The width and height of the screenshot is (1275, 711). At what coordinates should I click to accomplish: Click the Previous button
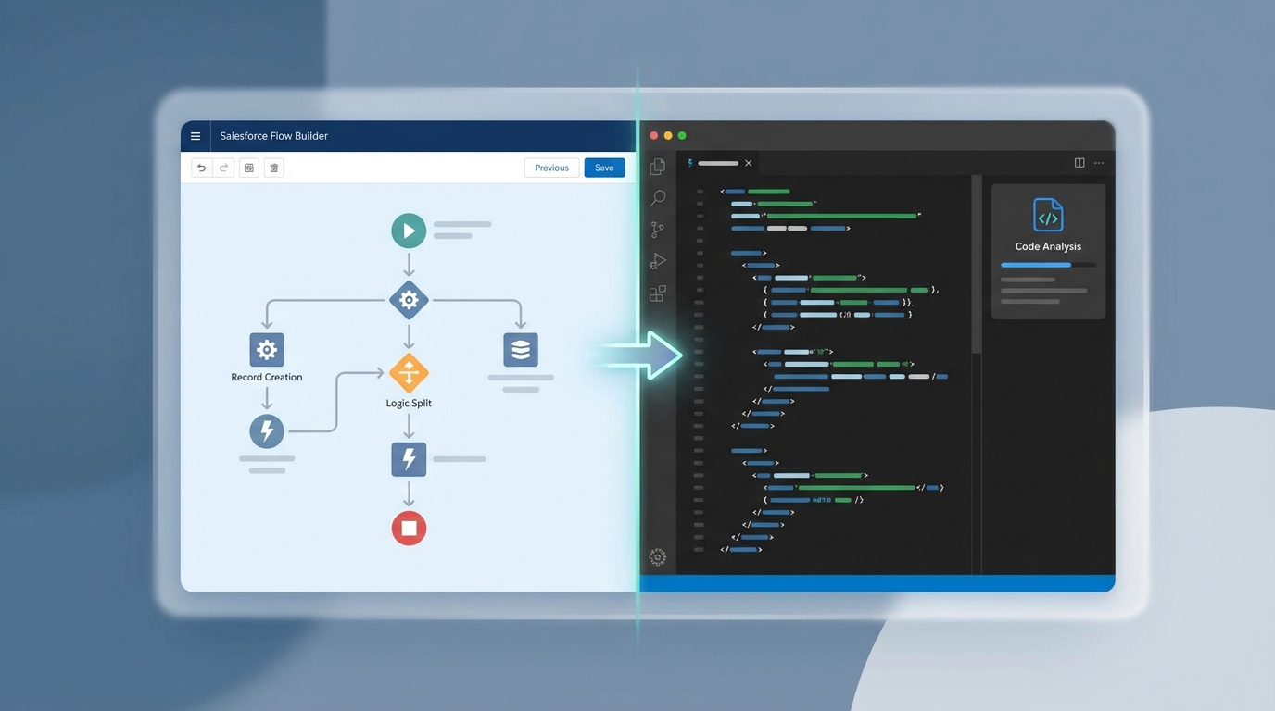coord(551,168)
